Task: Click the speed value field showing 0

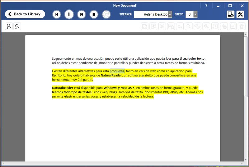Action: [x=190, y=14]
